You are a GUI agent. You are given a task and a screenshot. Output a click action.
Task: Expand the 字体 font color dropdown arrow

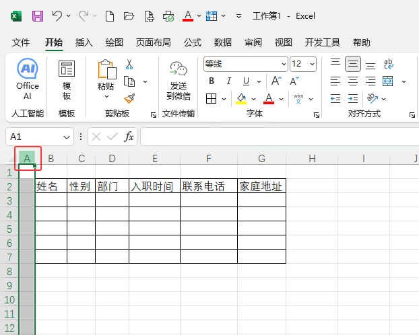281,99
